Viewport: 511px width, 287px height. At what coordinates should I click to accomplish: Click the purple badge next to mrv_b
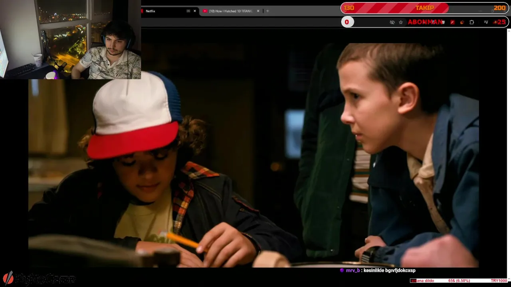pos(342,270)
